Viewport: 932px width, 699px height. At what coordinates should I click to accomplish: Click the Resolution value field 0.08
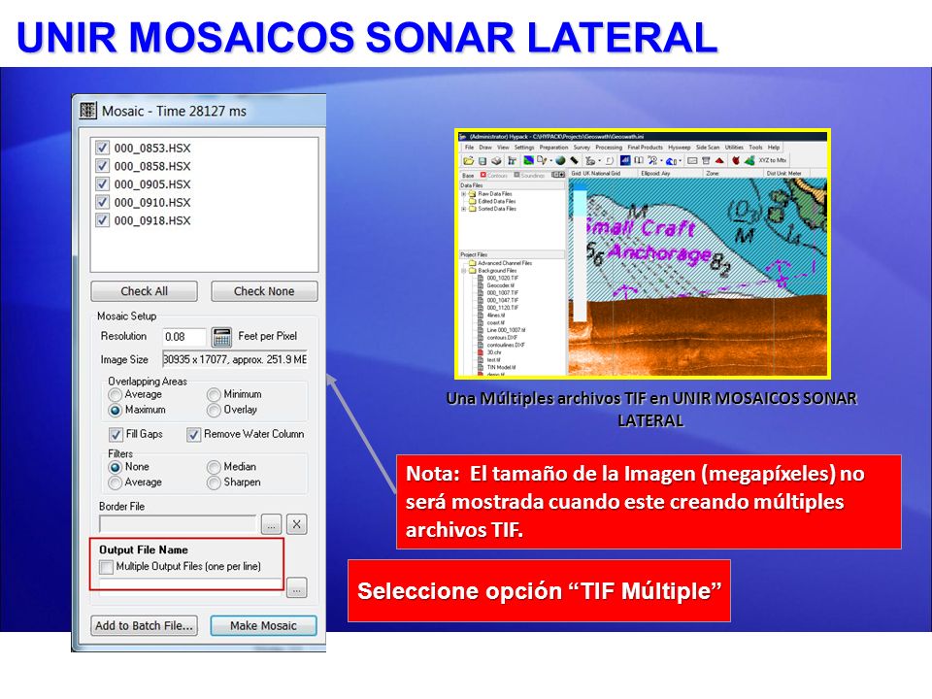tap(184, 337)
